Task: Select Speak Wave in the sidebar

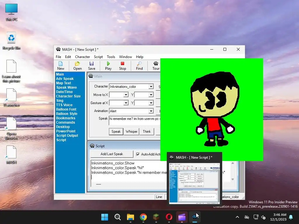Action: coord(66,87)
